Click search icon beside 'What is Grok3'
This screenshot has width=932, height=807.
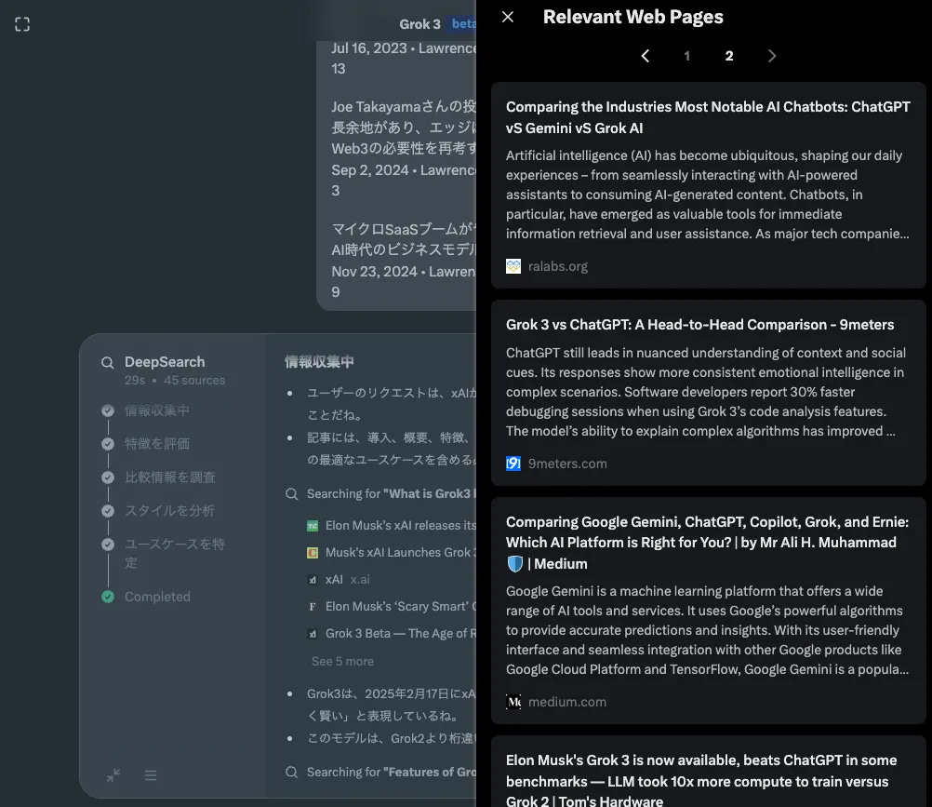point(291,493)
